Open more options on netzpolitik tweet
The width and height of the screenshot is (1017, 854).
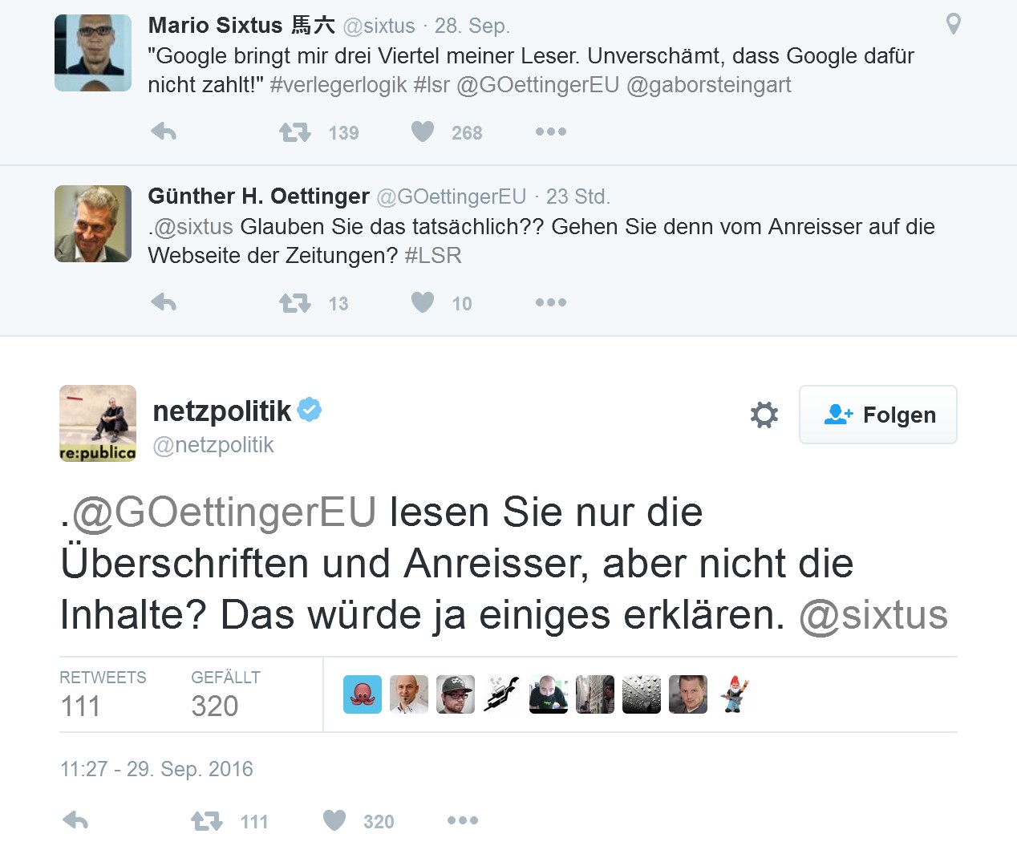(463, 820)
